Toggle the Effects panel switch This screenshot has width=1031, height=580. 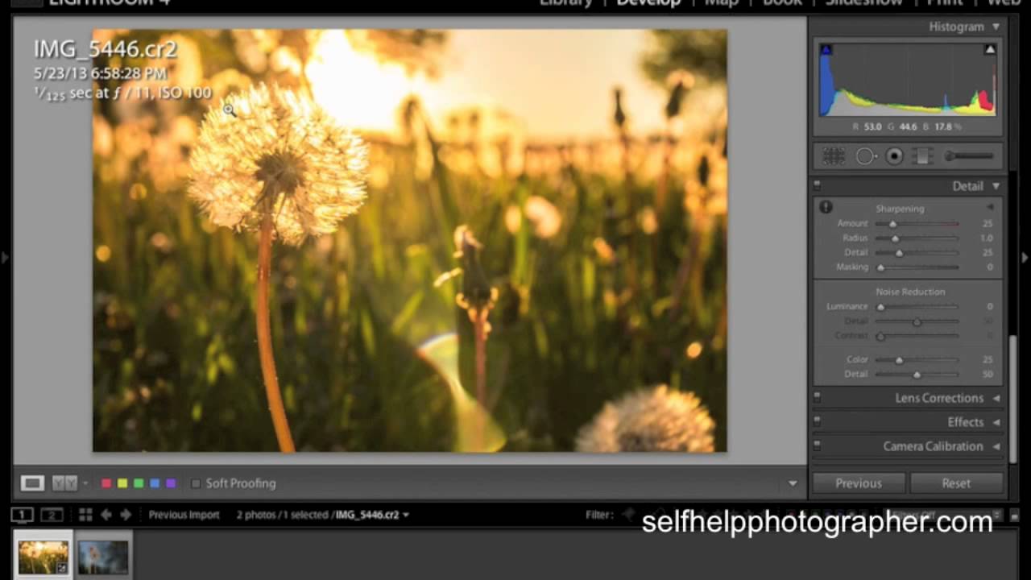pyautogui.click(x=817, y=421)
